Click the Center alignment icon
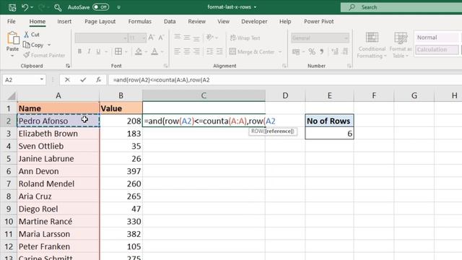 click(x=187, y=51)
